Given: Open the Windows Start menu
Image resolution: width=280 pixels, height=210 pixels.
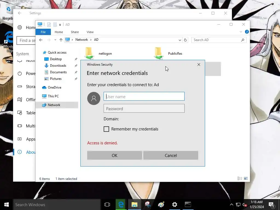Looking at the screenshot, I should [x=7, y=205].
